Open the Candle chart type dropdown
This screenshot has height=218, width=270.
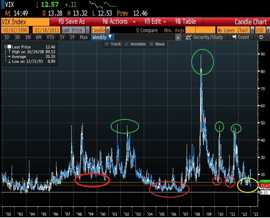pyautogui.click(x=101, y=30)
